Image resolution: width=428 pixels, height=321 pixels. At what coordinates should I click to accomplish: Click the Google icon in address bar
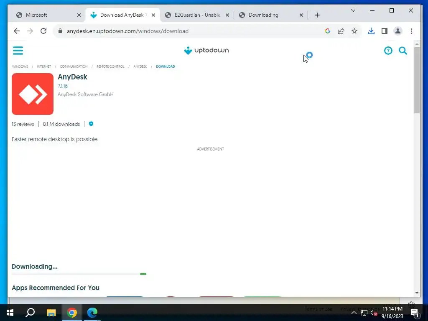[x=328, y=31]
